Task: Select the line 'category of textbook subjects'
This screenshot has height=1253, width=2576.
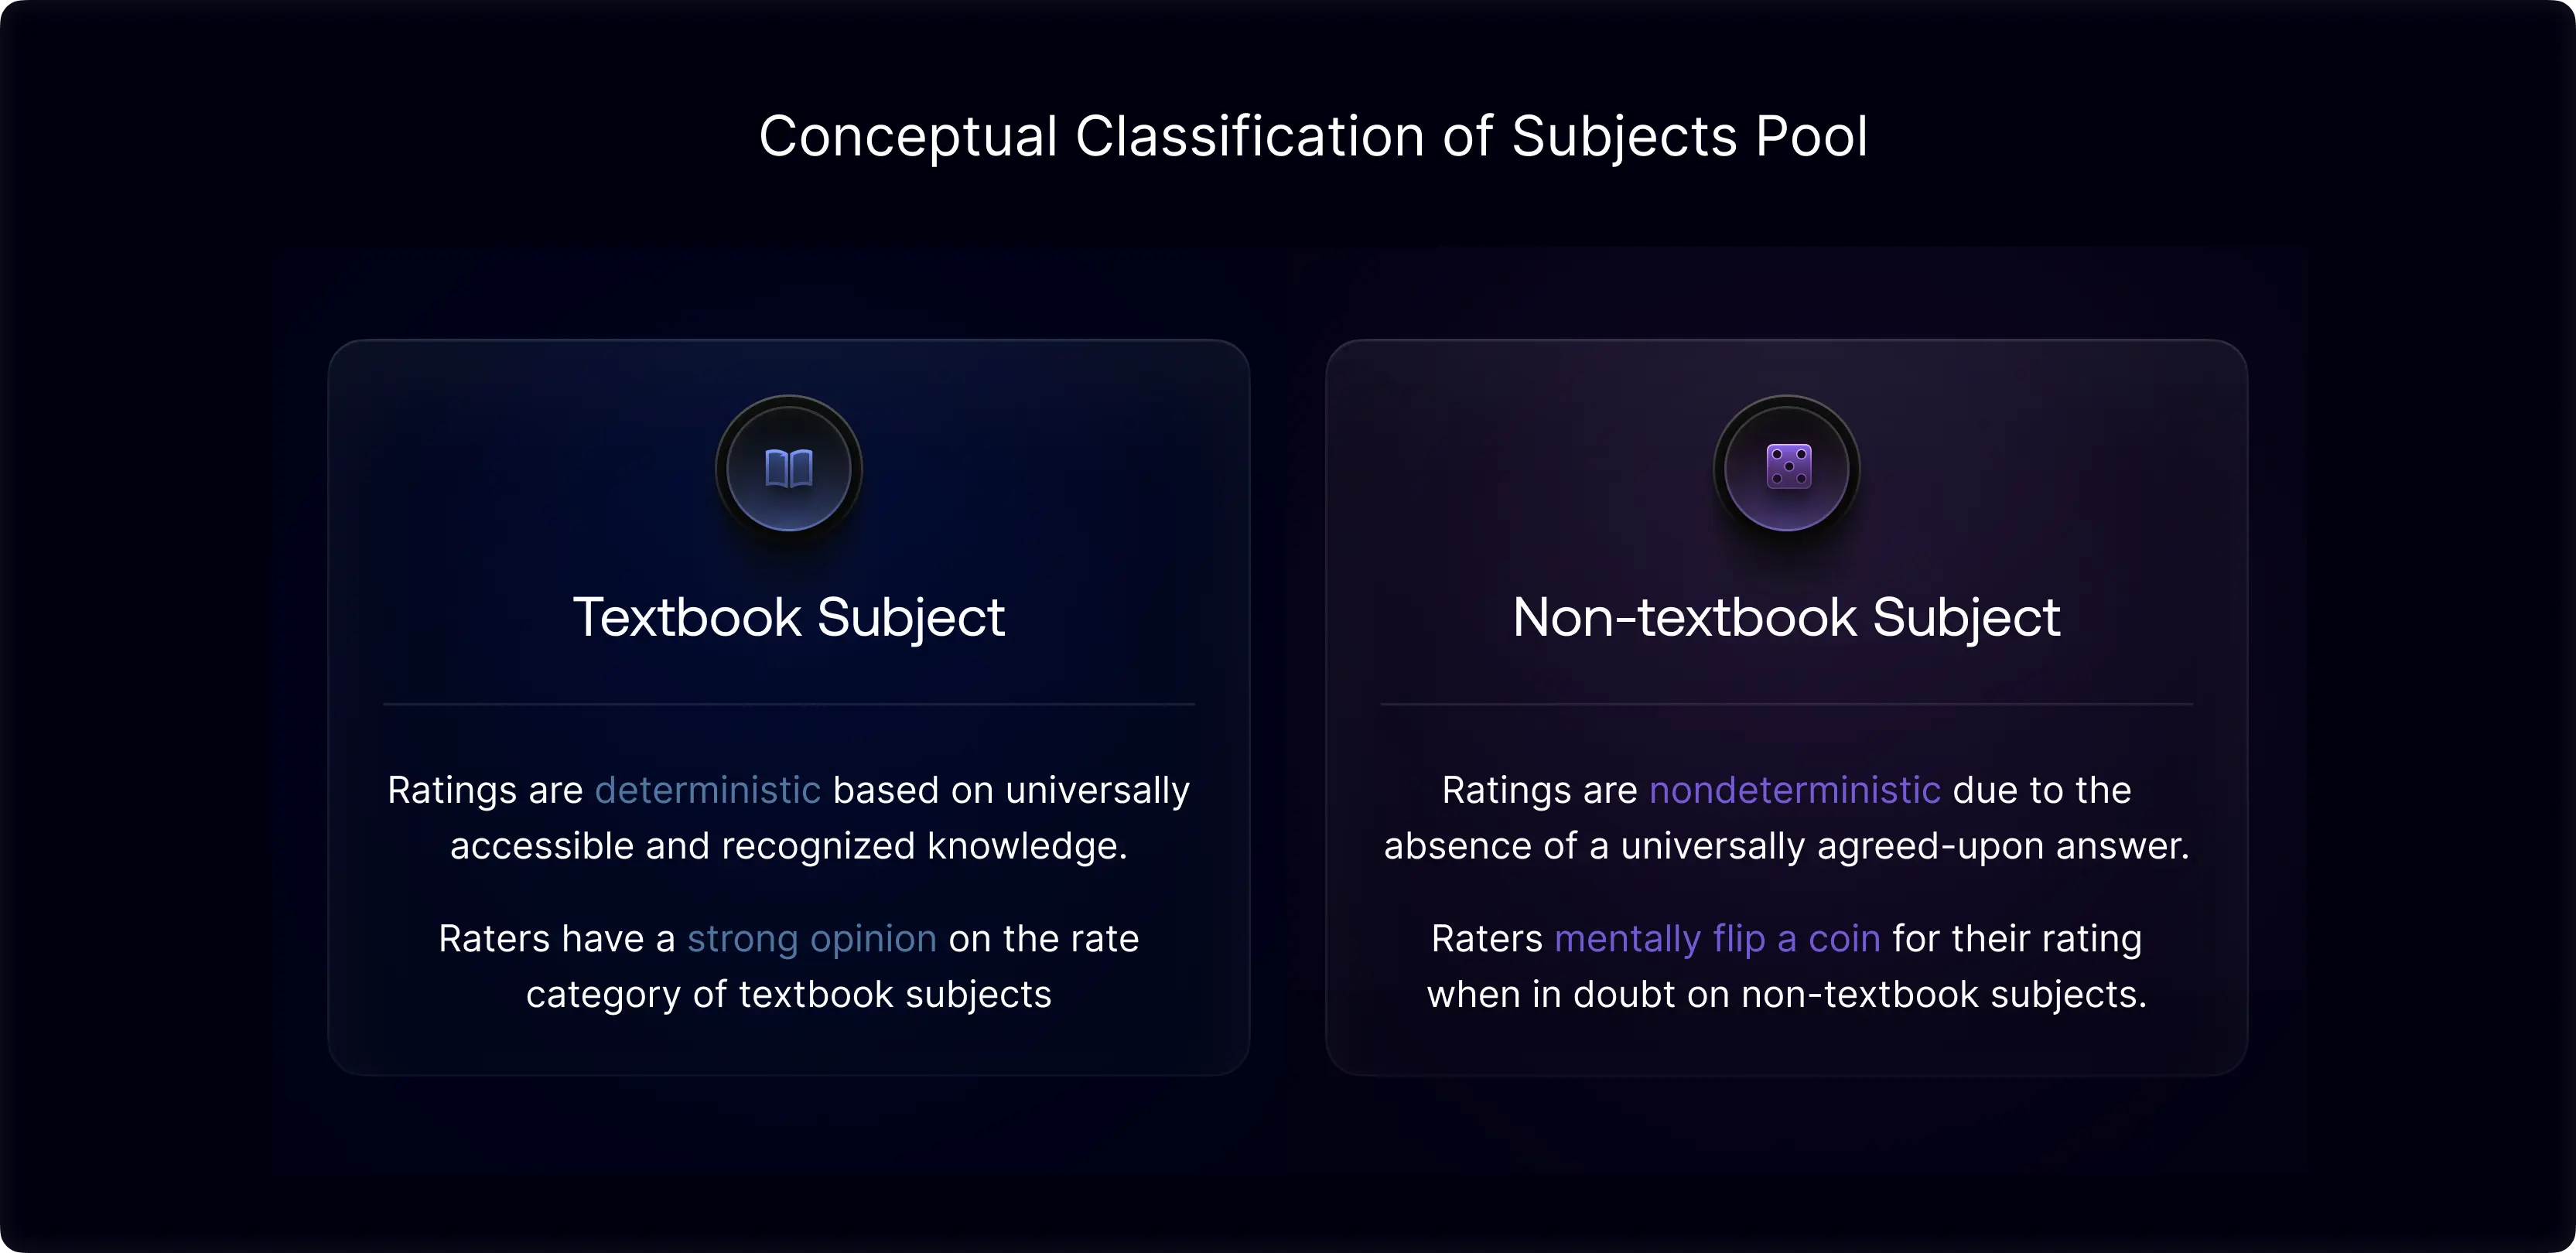Action: [789, 995]
